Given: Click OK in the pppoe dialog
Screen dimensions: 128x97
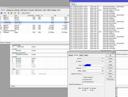Looking at the screenshot, I should coord(110,55).
